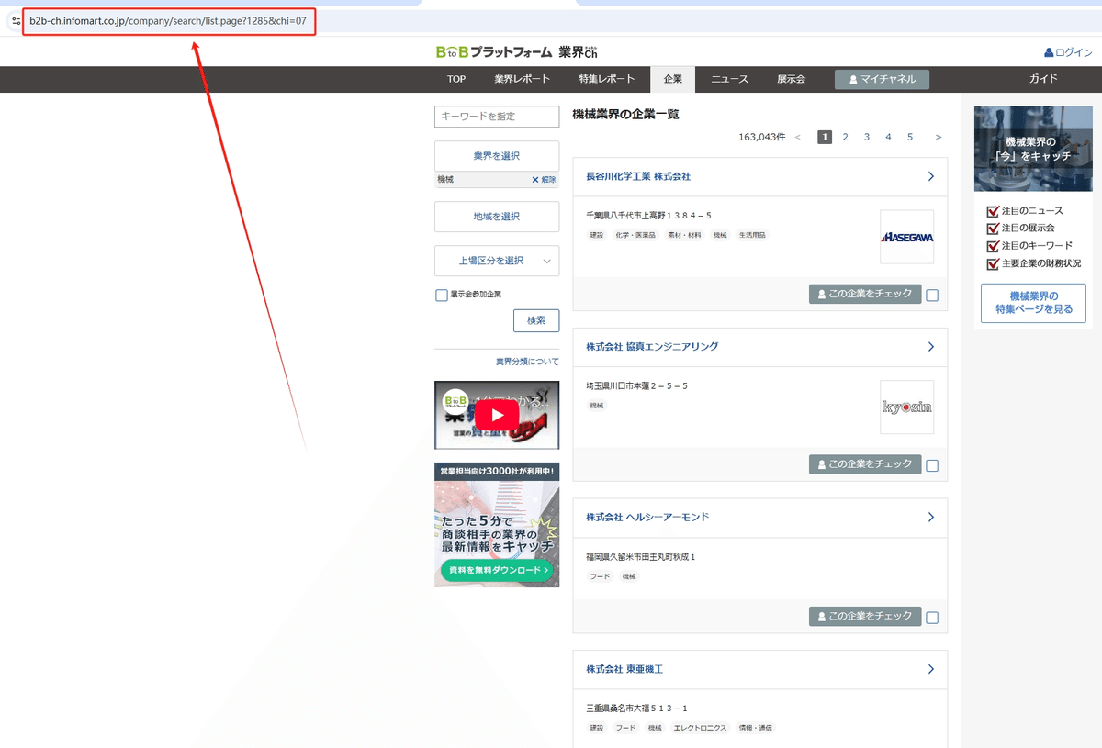Select the 企業 tab

click(673, 79)
